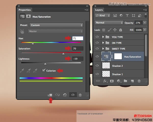Click the mask icon in Properties header
Viewport: 153px width, 122px height.
28,16
